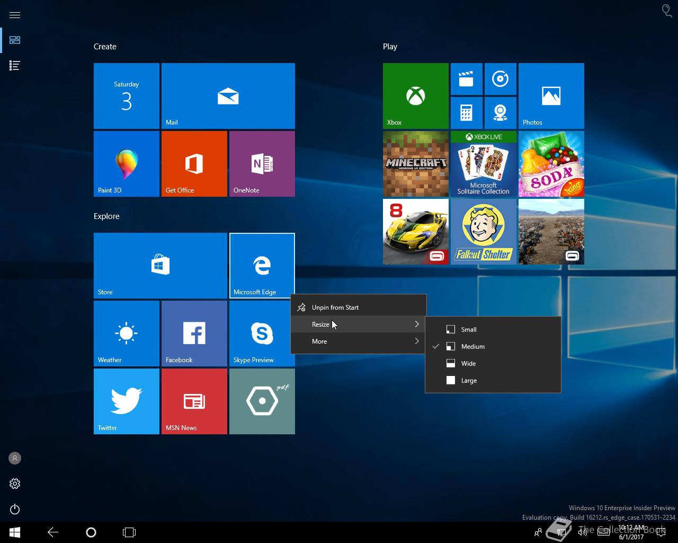Image resolution: width=678 pixels, height=543 pixels.
Task: Open Task View on taskbar
Action: point(129,532)
